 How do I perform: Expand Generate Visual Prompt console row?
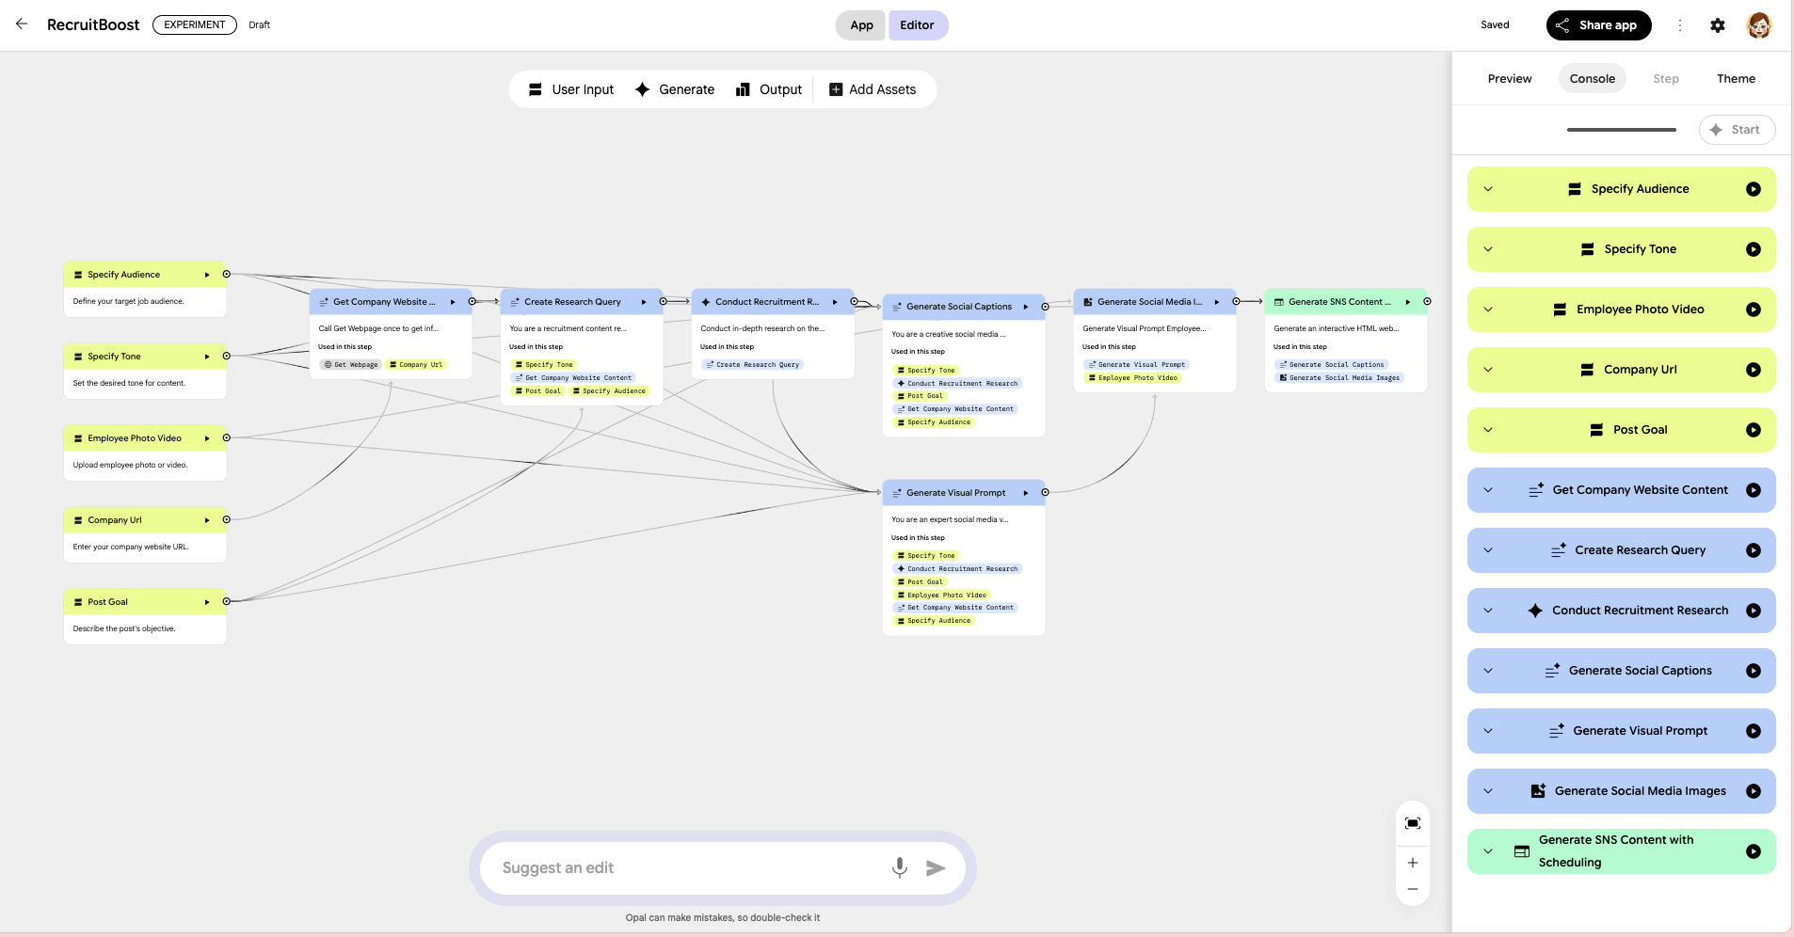pyautogui.click(x=1488, y=731)
